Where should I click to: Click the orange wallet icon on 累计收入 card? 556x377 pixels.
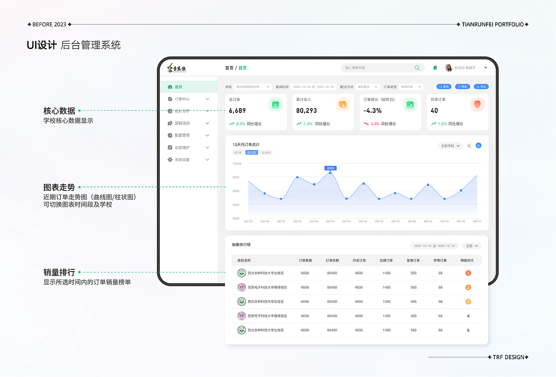pyautogui.click(x=343, y=104)
